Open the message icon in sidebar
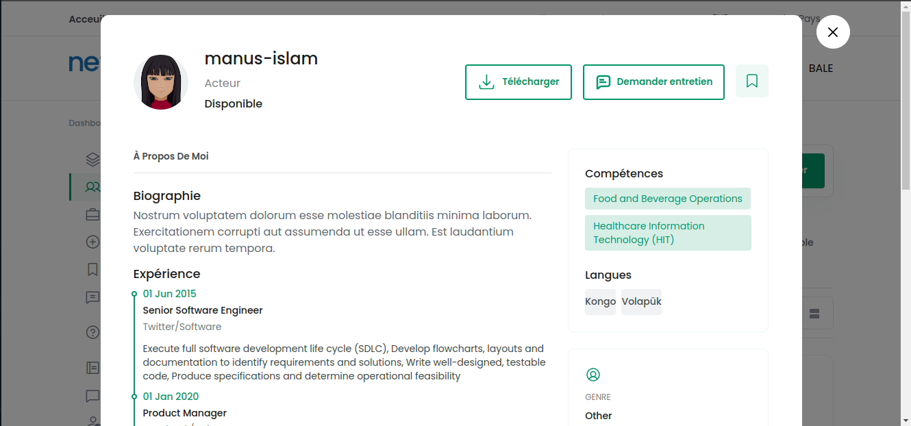Viewport: 911px width, 426px height. (92, 297)
